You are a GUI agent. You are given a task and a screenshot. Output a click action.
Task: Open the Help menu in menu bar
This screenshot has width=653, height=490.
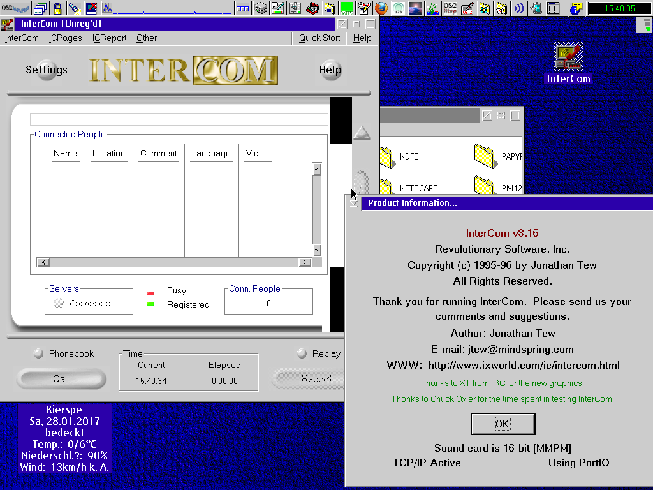coord(362,38)
